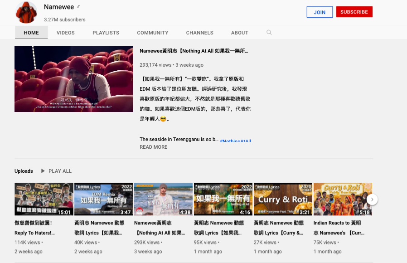Open the Videos tab
Screen dimensions: 407x263
point(65,33)
